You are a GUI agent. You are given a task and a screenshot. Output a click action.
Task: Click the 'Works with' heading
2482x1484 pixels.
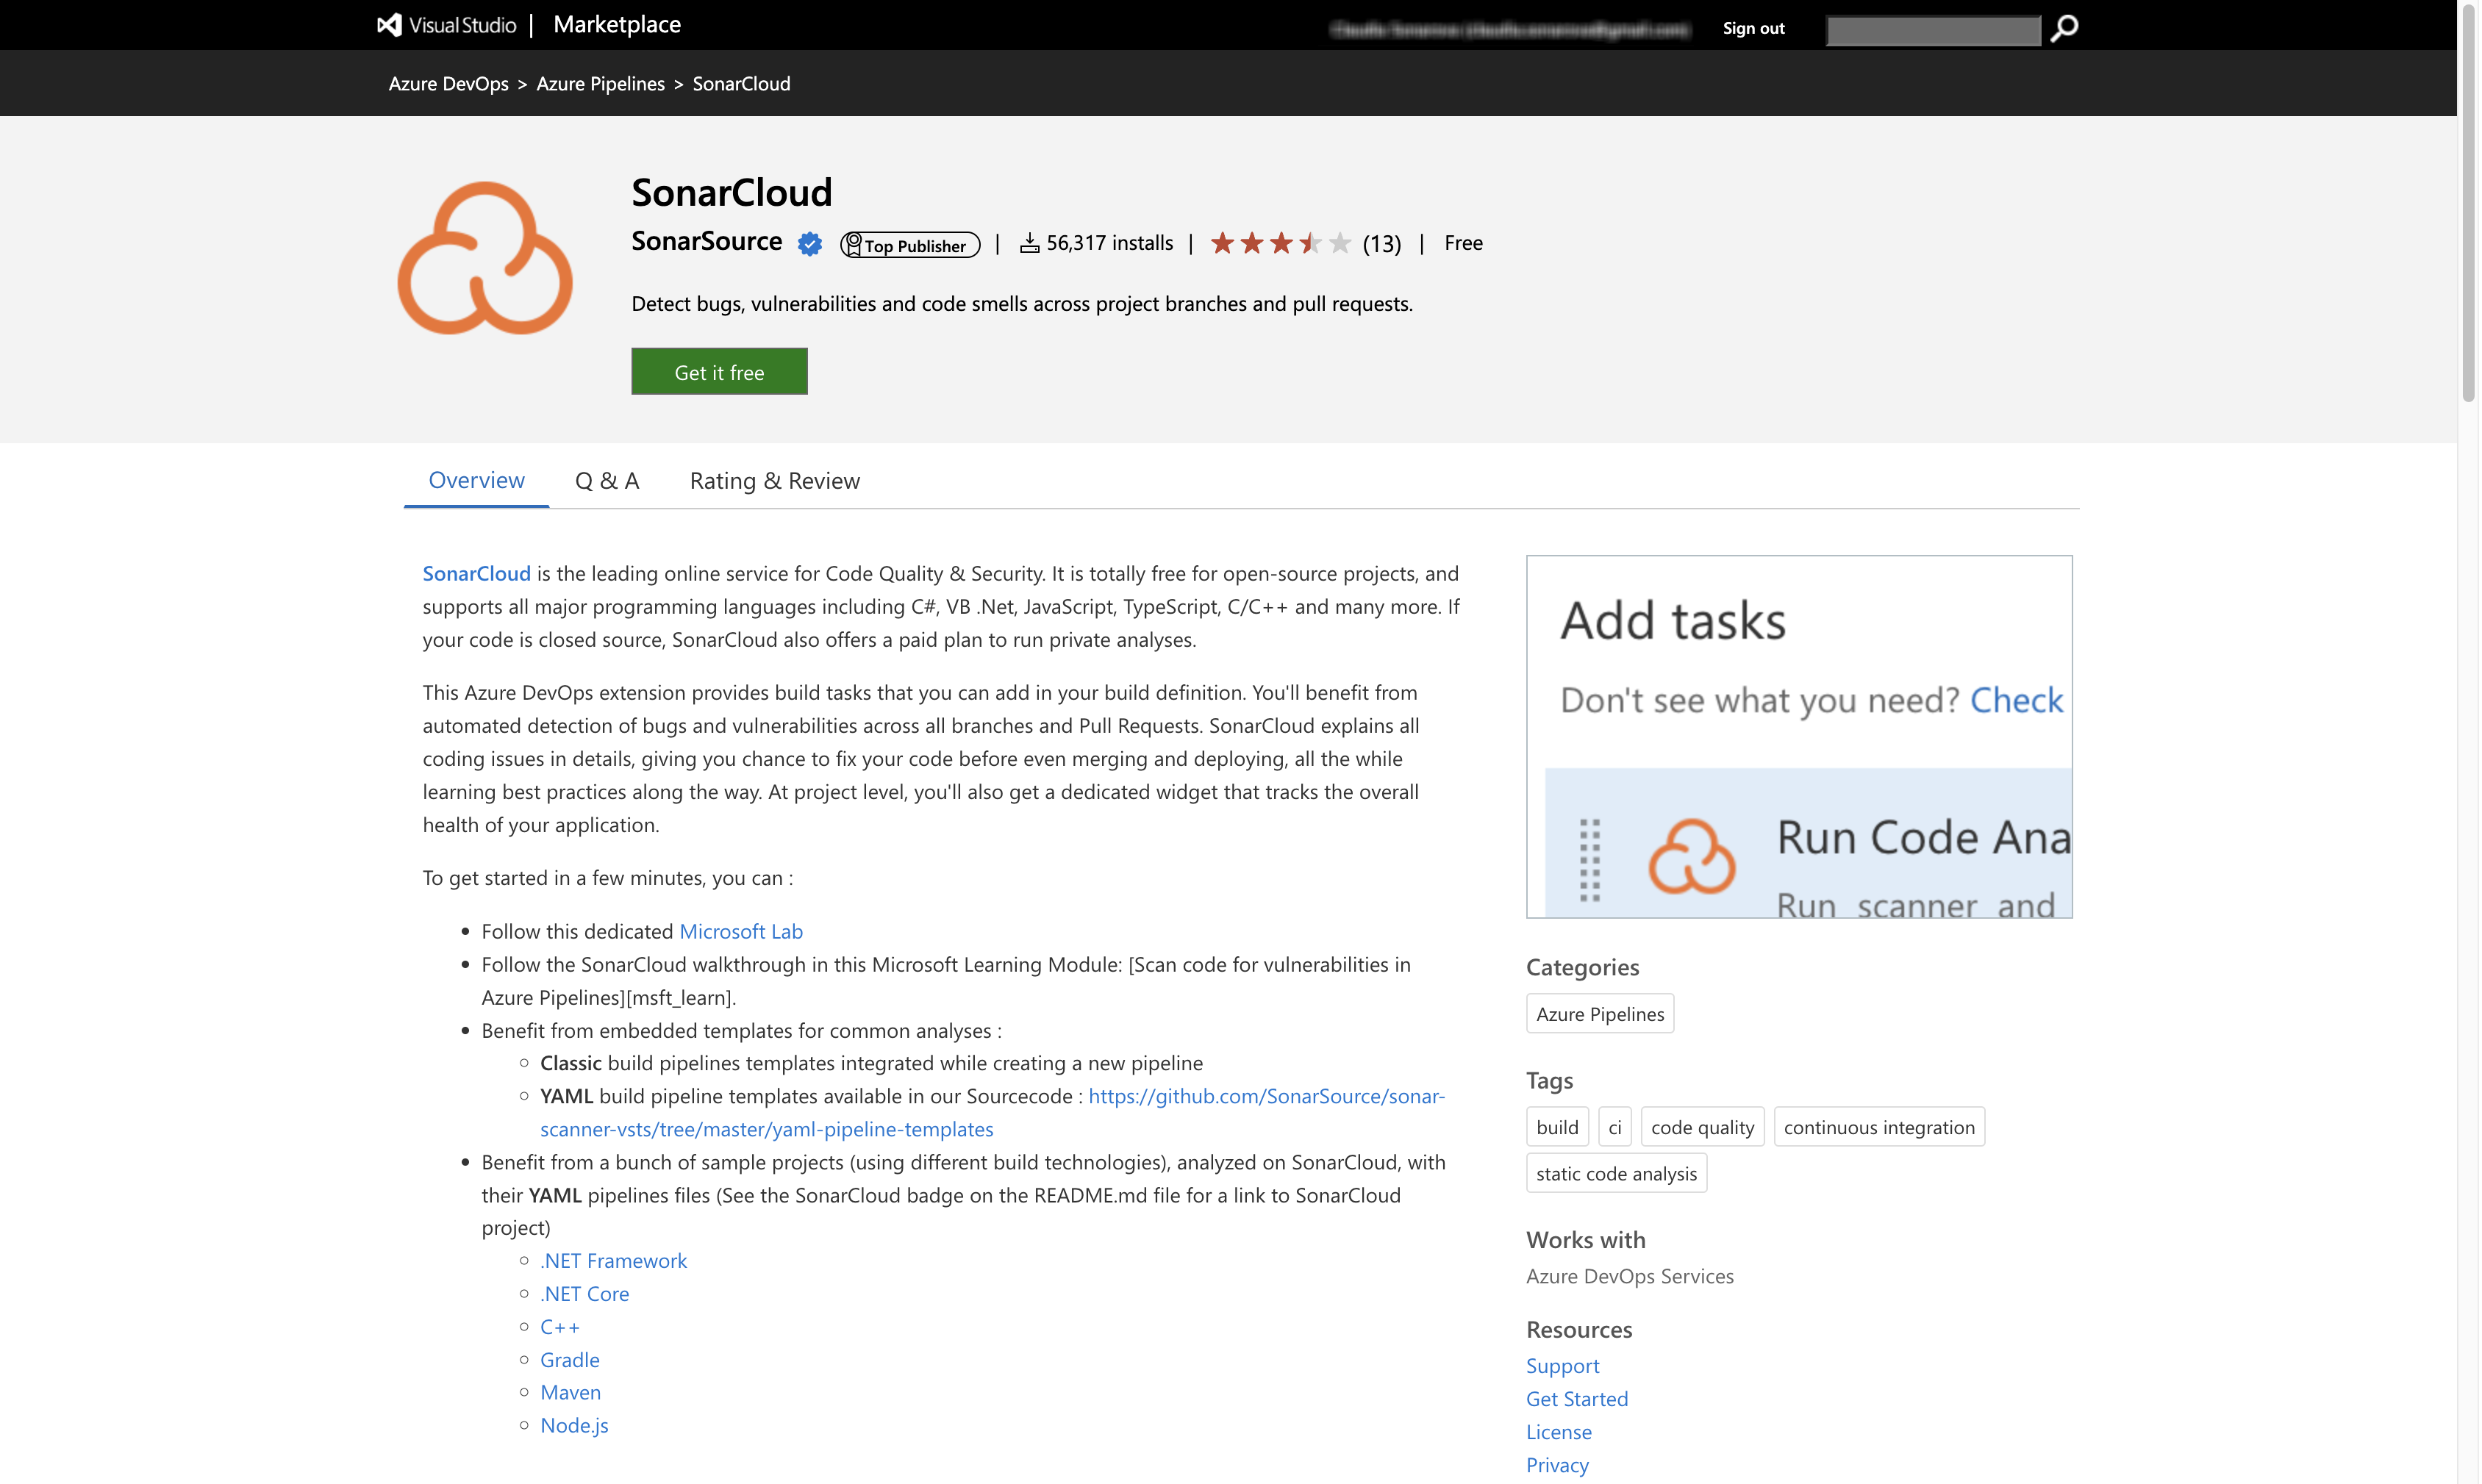pos(1586,1240)
